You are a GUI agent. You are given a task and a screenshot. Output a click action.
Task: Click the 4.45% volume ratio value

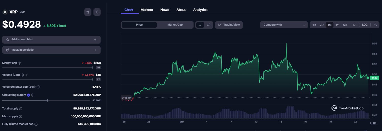(x=97, y=87)
